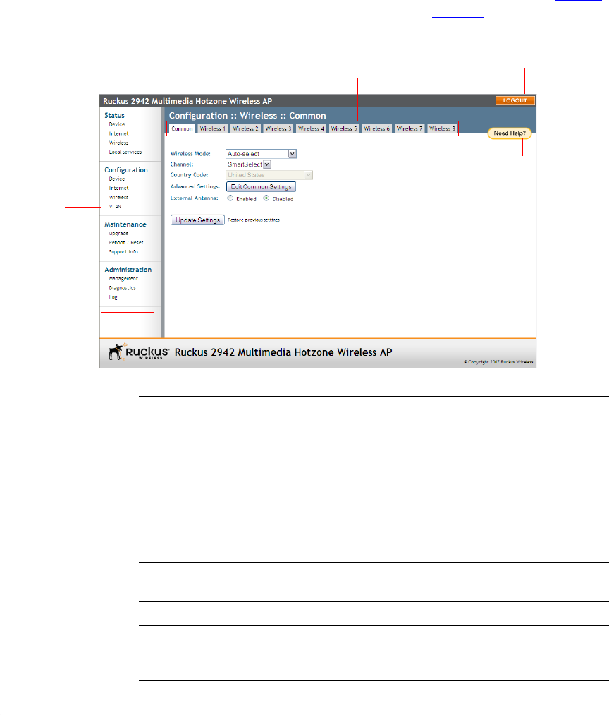This screenshot has width=609, height=715.
Task: Open Status Device page
Action: (x=116, y=124)
